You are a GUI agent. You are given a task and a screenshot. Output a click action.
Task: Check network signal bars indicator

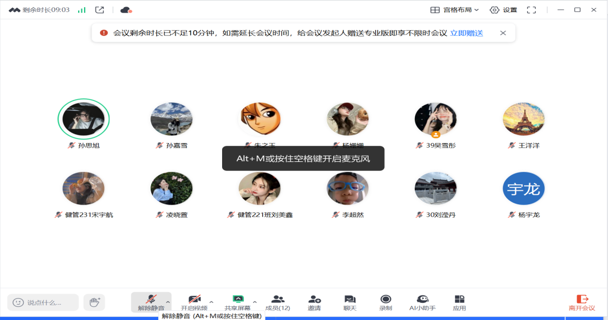[x=82, y=10]
